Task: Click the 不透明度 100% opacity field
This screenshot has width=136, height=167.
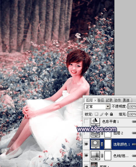Action: pyautogui.click(x=132, y=106)
